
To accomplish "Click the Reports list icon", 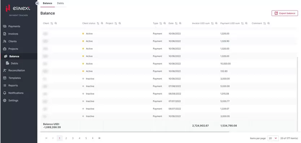I will pyautogui.click(x=5, y=86).
